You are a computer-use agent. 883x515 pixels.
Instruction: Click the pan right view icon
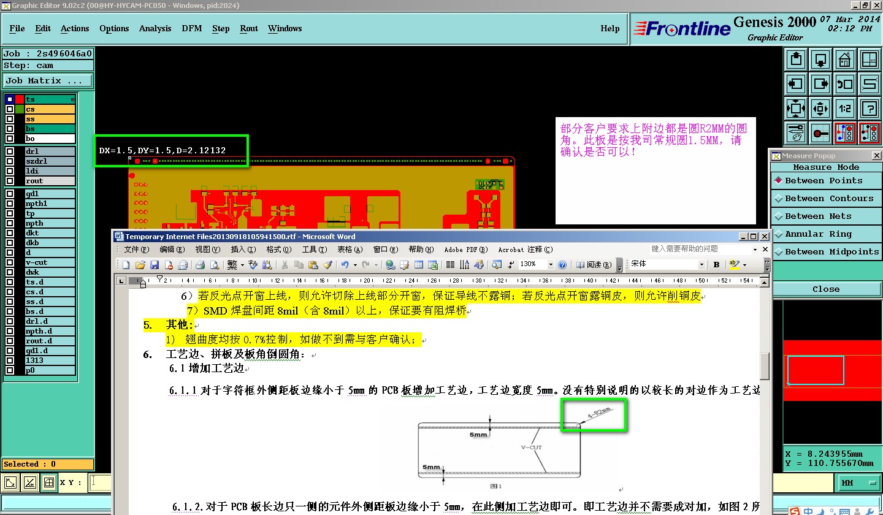820,83
